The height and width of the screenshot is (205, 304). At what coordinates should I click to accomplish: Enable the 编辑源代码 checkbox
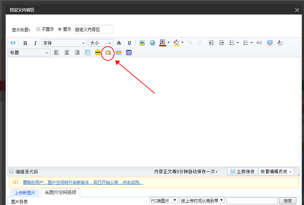pos(11,171)
